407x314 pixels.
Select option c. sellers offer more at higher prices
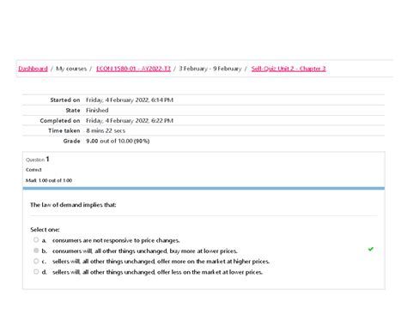point(36,261)
